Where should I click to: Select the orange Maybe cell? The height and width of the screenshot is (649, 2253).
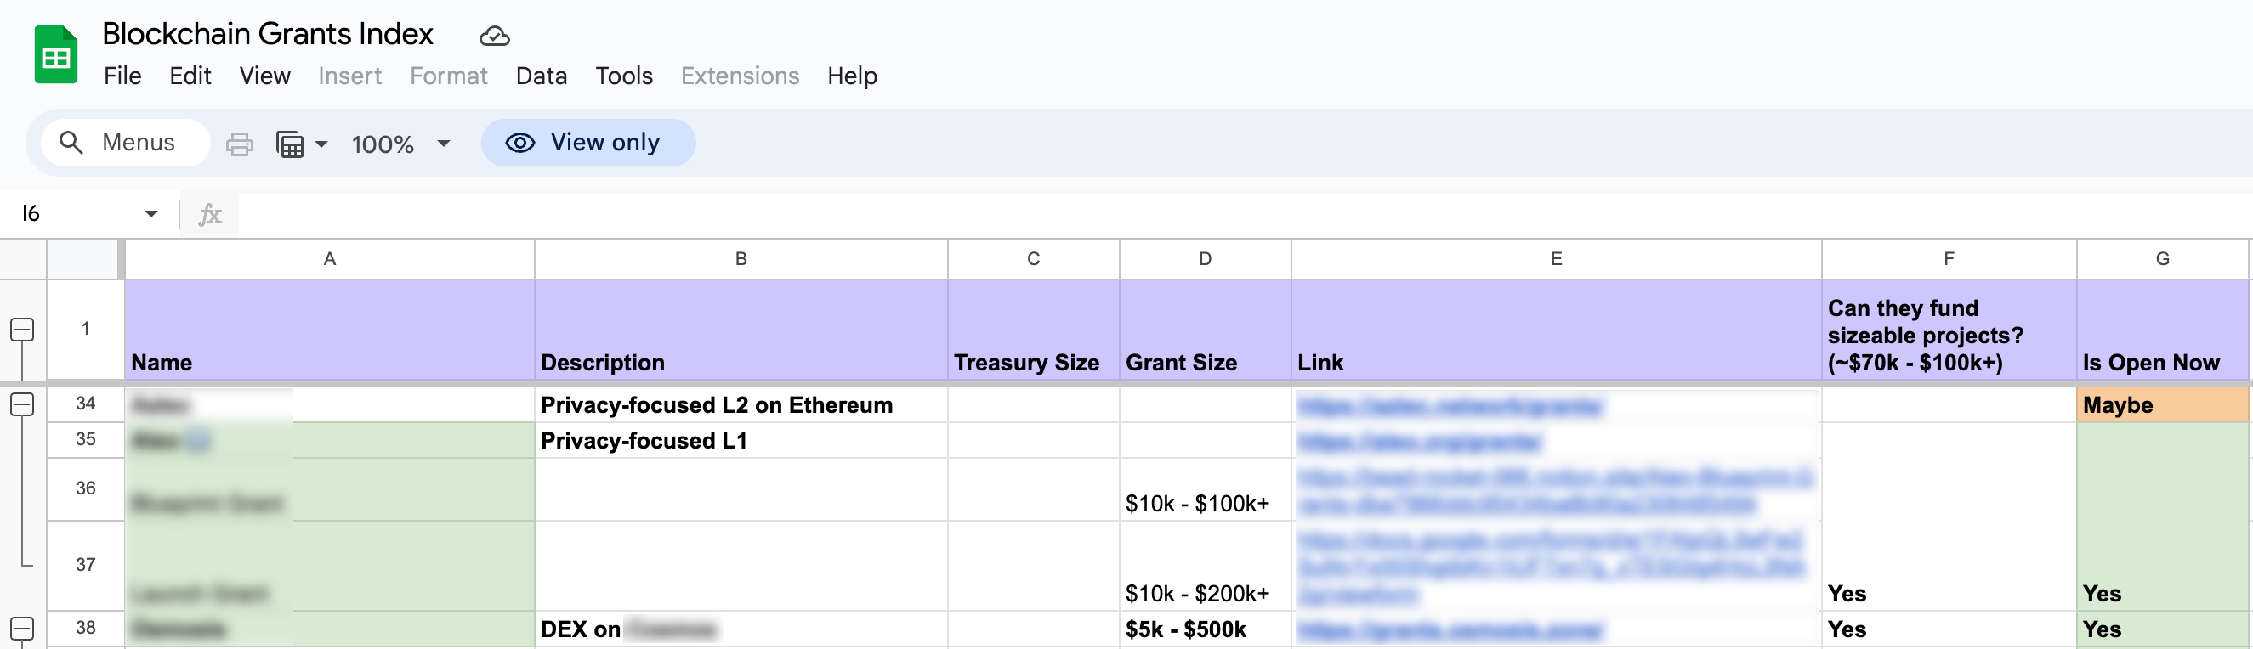coord(2162,405)
